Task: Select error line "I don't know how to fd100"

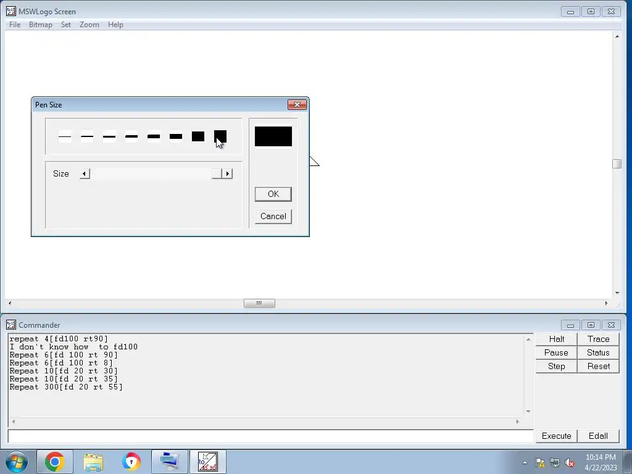Action: [74, 347]
